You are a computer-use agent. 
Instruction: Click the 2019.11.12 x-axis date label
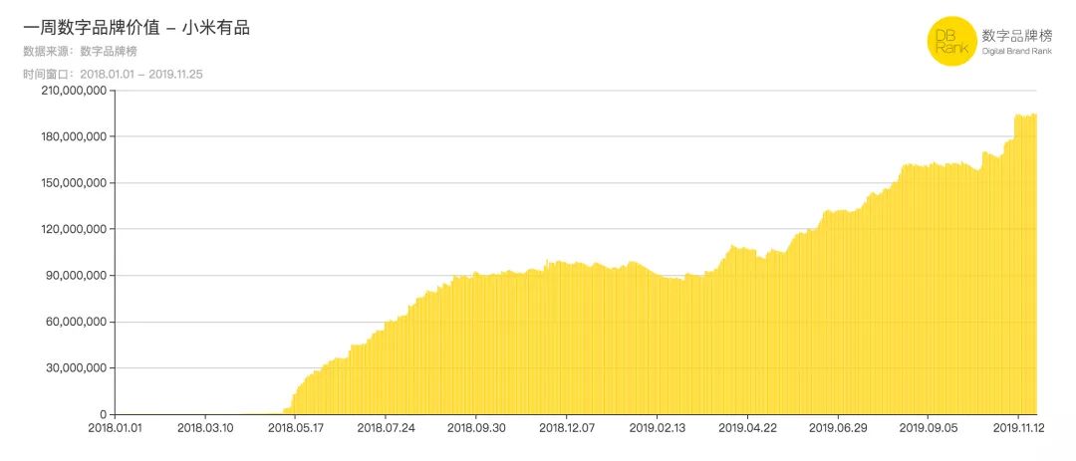1019,428
